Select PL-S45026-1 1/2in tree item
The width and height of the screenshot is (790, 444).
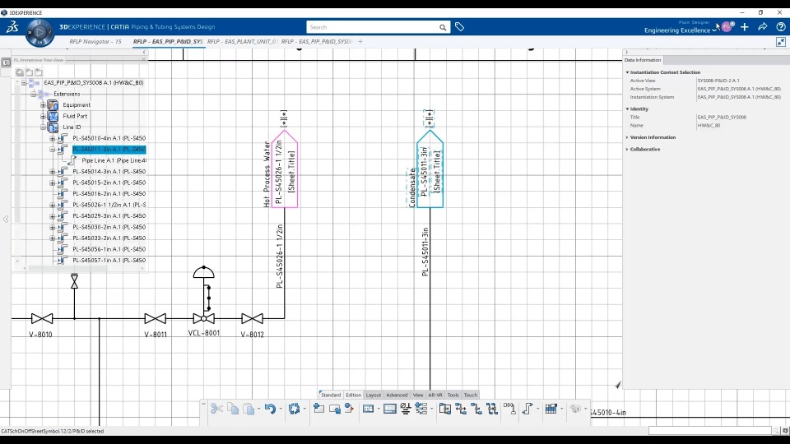(109, 205)
